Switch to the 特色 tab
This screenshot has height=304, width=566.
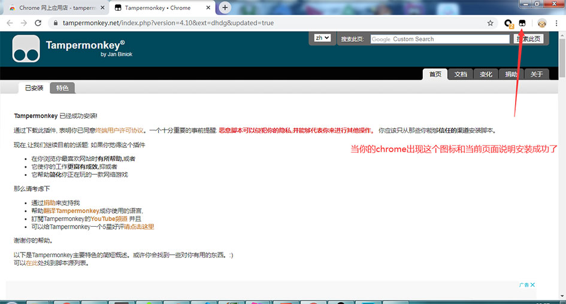click(x=62, y=88)
